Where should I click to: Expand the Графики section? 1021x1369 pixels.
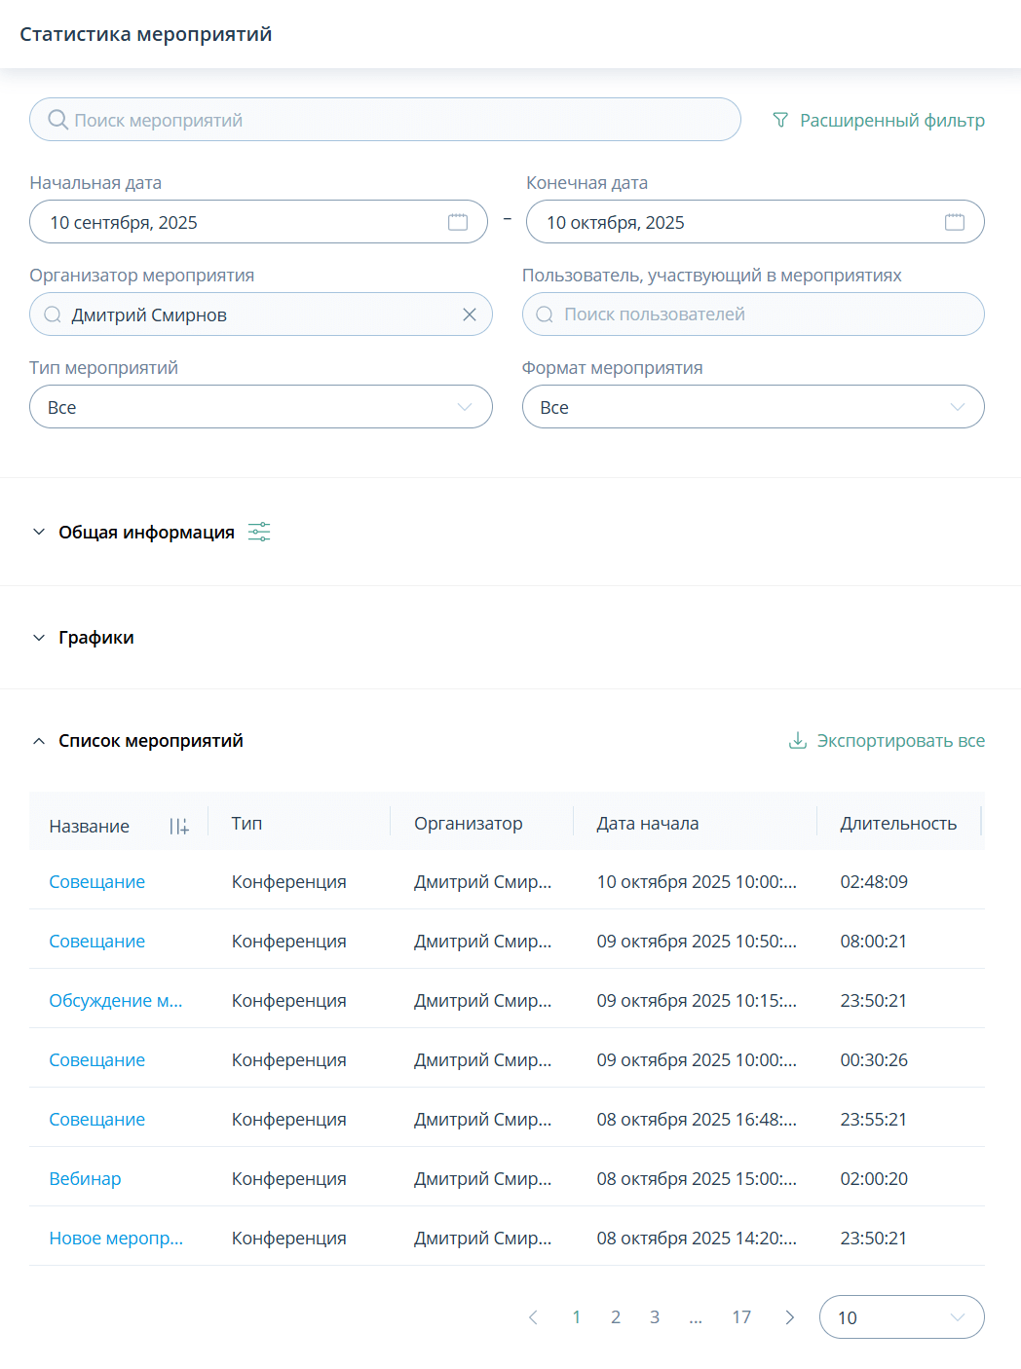[39, 638]
